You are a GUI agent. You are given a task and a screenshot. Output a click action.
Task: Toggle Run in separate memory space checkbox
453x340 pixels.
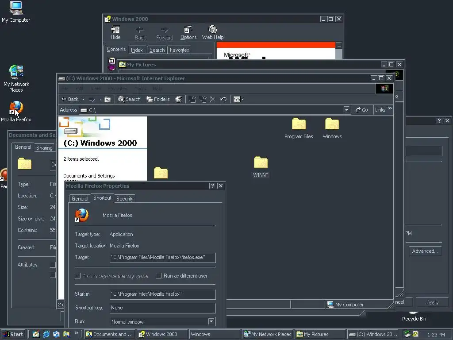78,275
